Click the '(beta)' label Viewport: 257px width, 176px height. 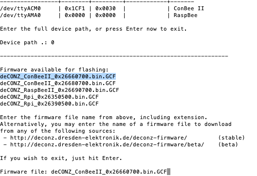tap(228, 144)
